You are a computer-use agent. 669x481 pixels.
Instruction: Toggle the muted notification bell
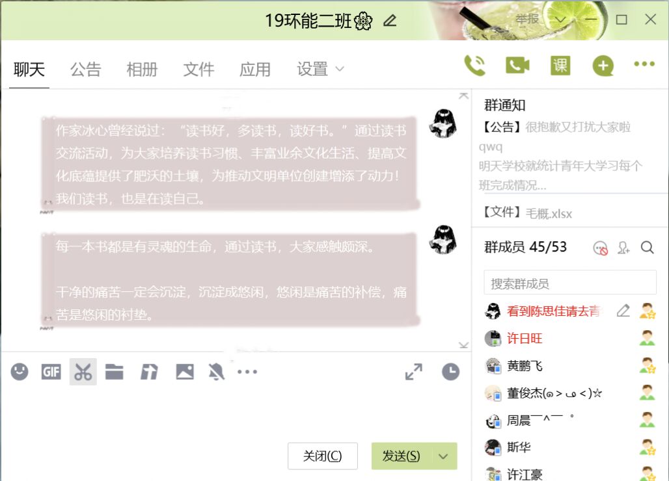coord(216,372)
